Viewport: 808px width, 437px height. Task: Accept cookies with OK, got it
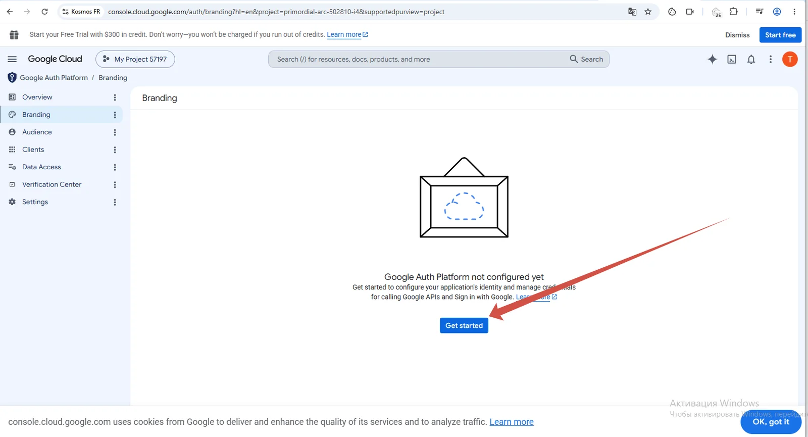pos(771,422)
